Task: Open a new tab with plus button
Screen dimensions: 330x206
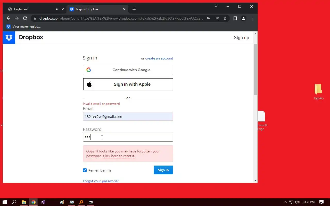Action: pyautogui.click(x=134, y=9)
